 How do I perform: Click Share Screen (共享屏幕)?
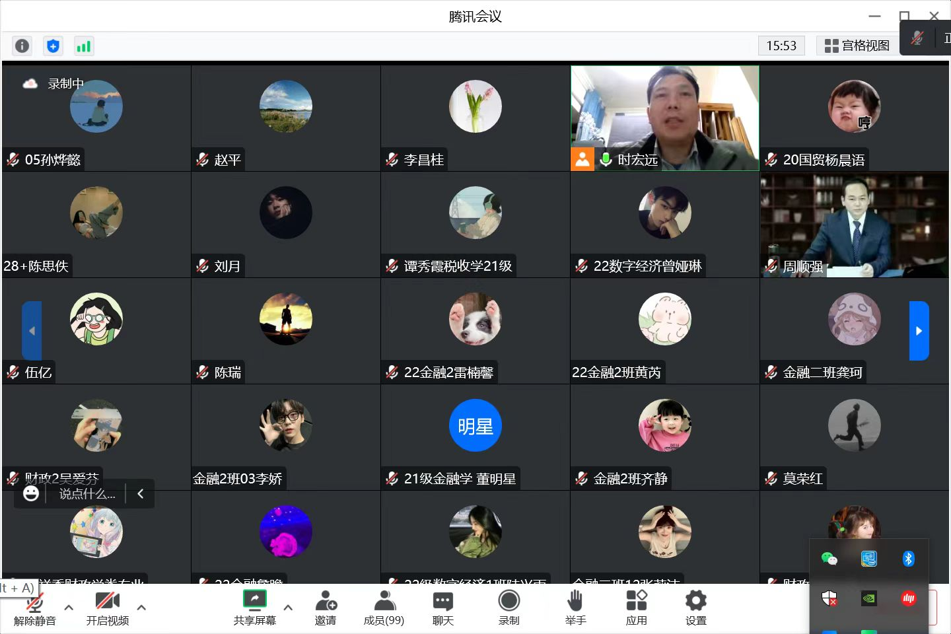coord(254,608)
